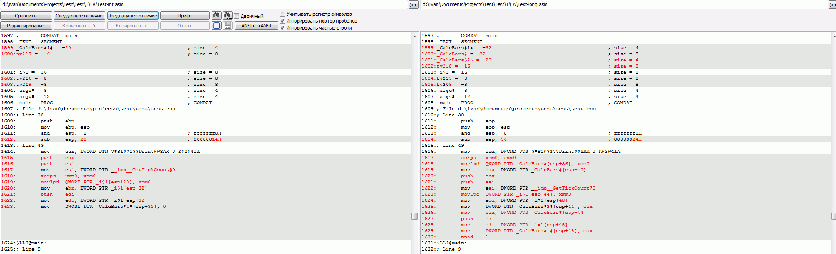Open browse >> button for right file
Screen dimensions: 836x254
(833, 5)
